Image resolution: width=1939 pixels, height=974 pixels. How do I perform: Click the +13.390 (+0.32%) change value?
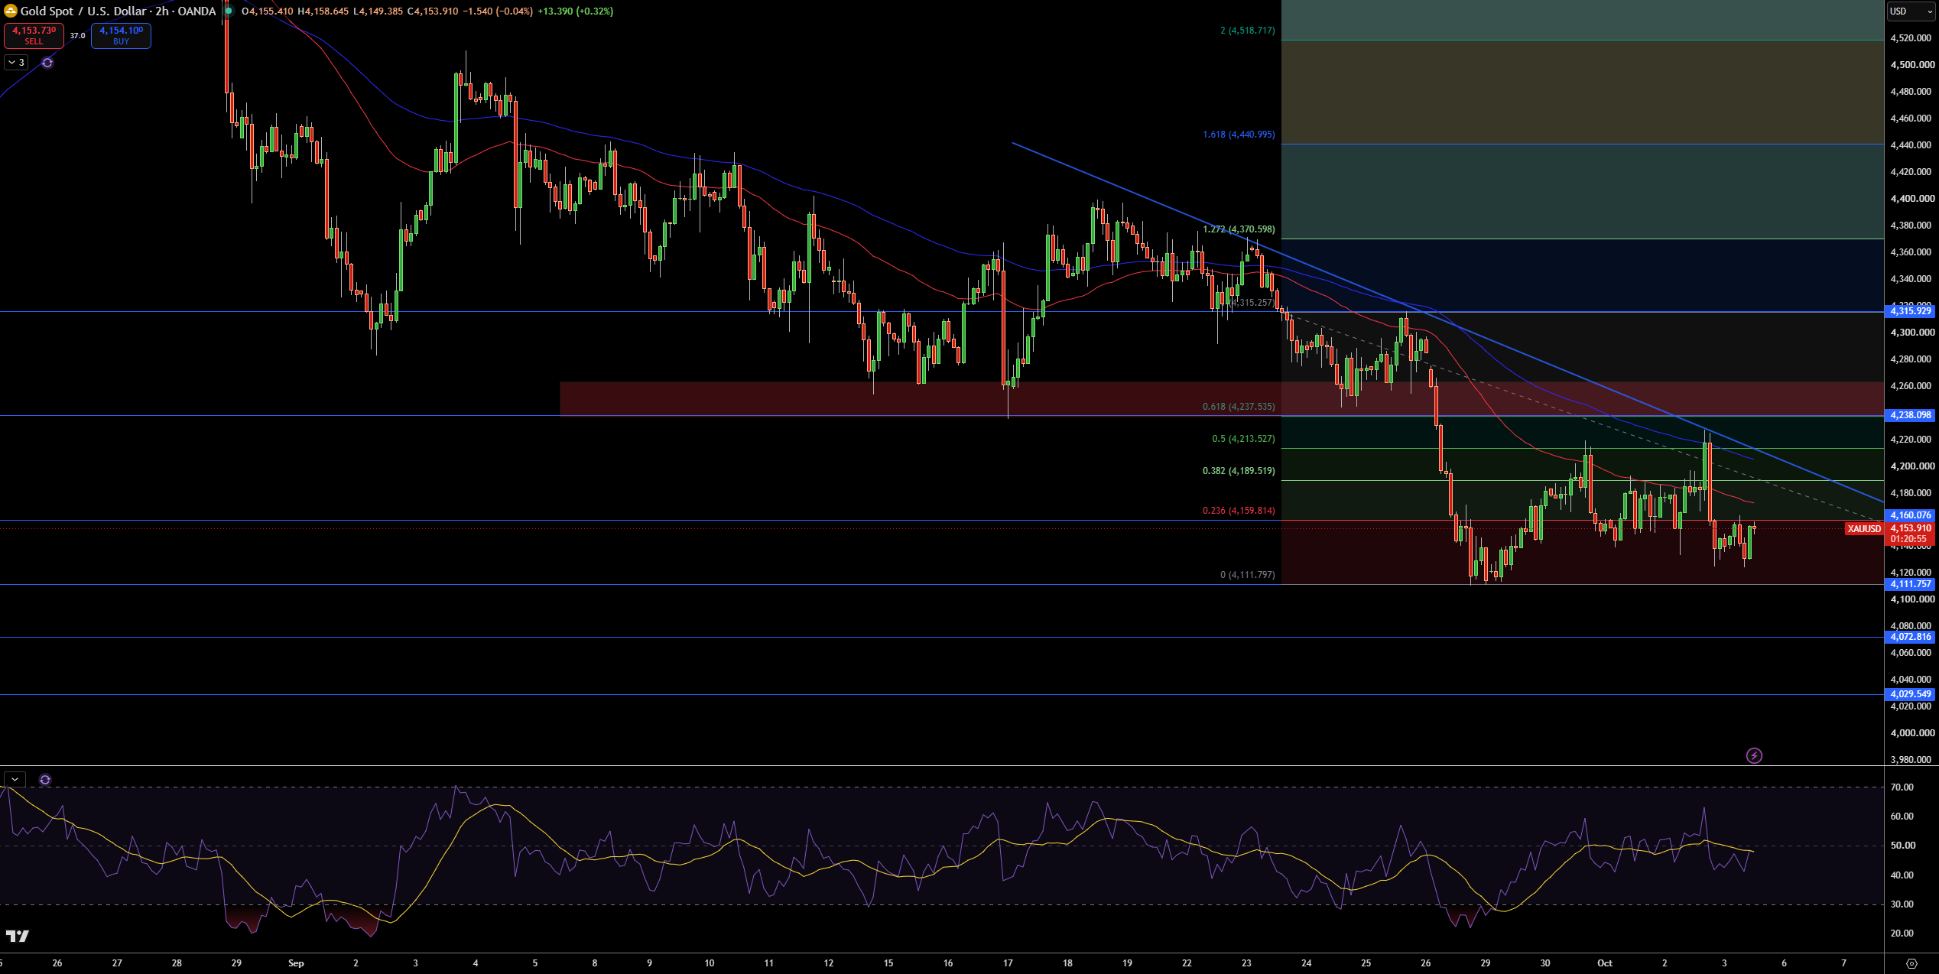575,11
